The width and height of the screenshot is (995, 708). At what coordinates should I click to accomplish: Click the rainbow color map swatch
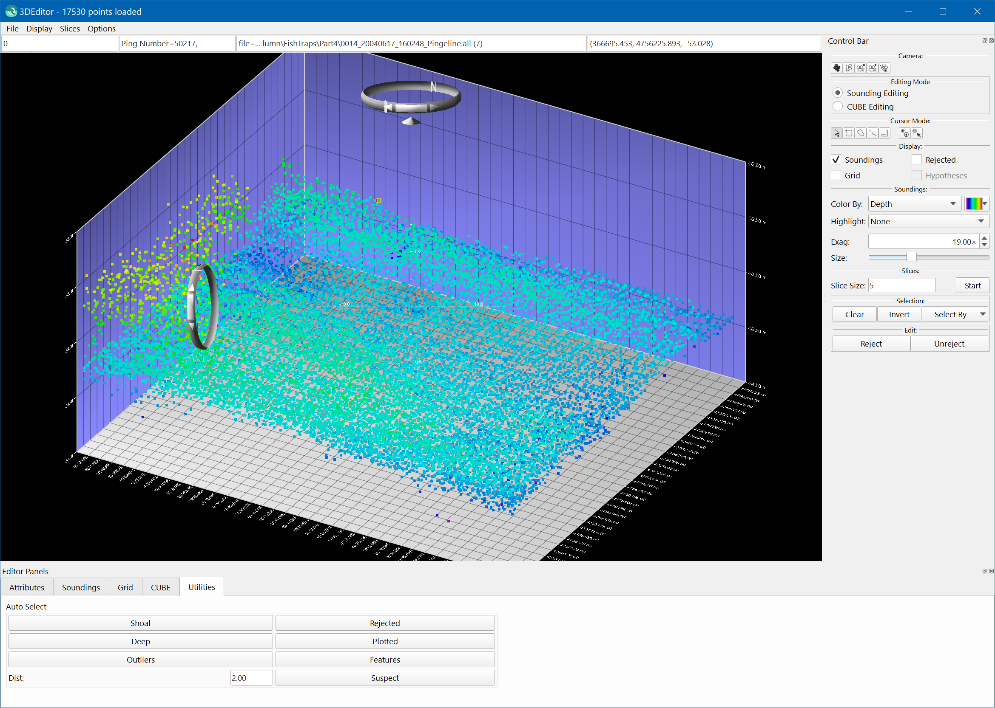click(x=974, y=204)
